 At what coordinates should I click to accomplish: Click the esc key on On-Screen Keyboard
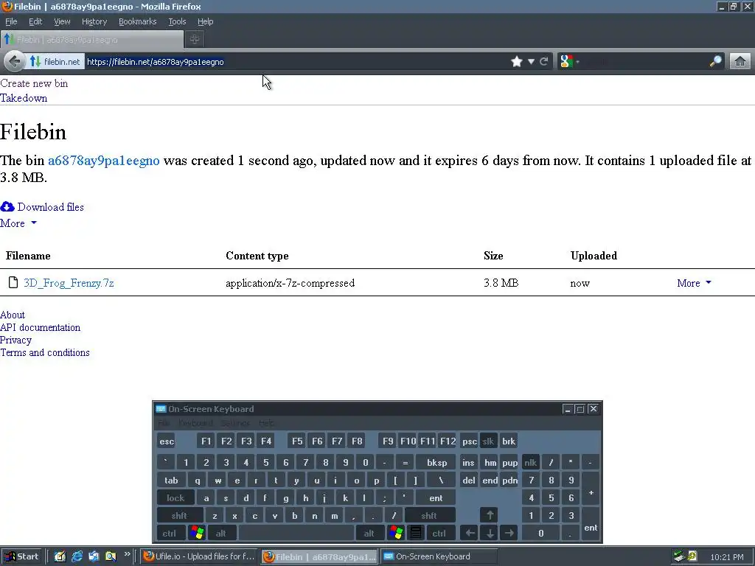pos(167,441)
